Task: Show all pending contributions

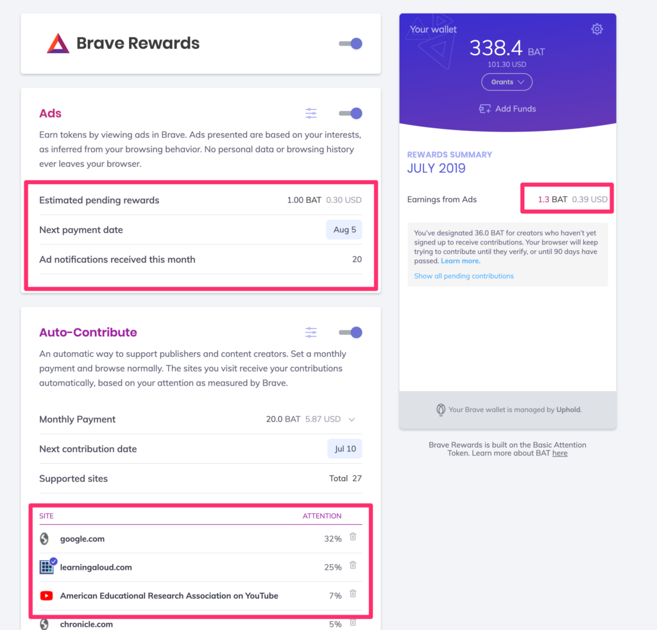Action: 464,276
